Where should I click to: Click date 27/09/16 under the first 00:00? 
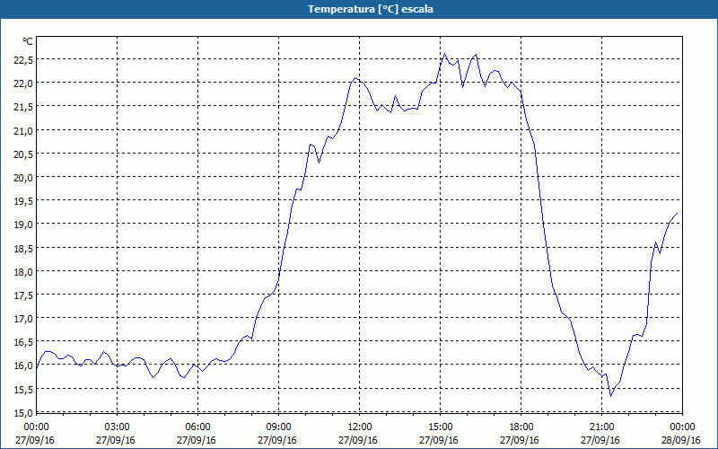pyautogui.click(x=35, y=440)
